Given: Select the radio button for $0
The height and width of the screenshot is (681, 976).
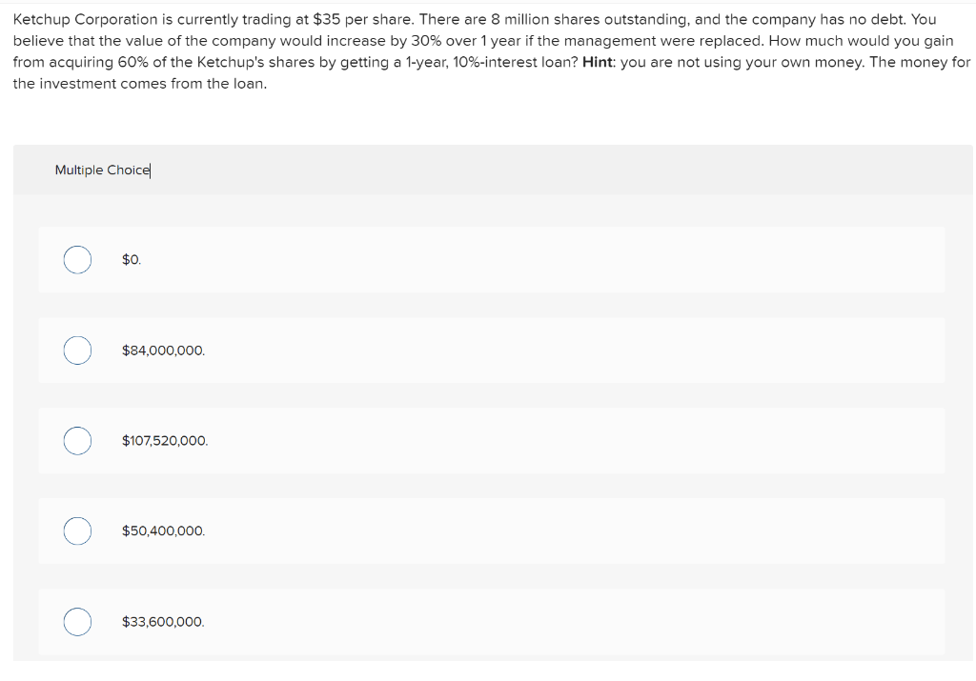Looking at the screenshot, I should click(x=77, y=259).
